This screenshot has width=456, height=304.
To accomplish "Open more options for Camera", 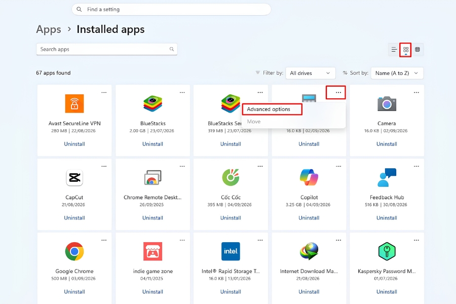I will [416, 93].
